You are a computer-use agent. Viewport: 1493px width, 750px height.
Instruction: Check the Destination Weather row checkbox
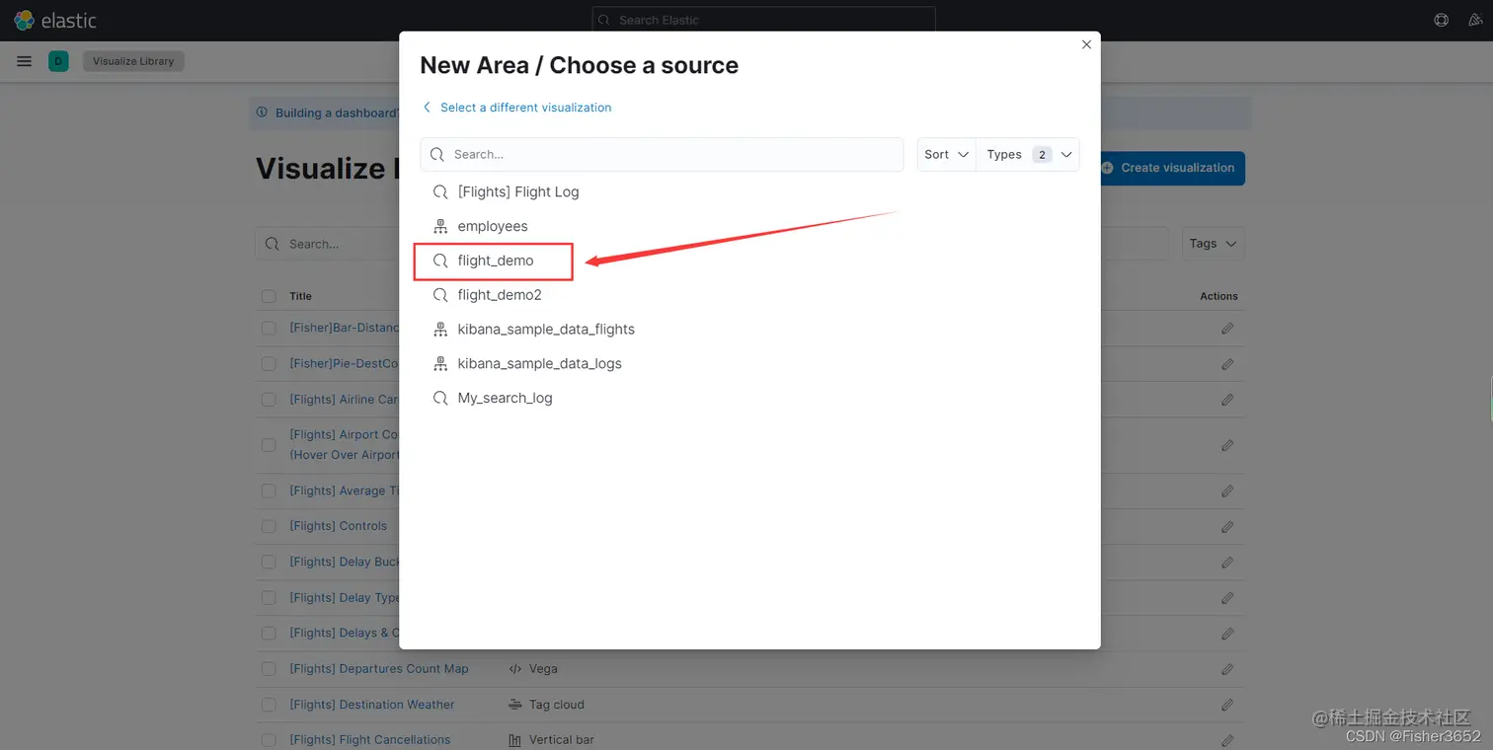269,705
